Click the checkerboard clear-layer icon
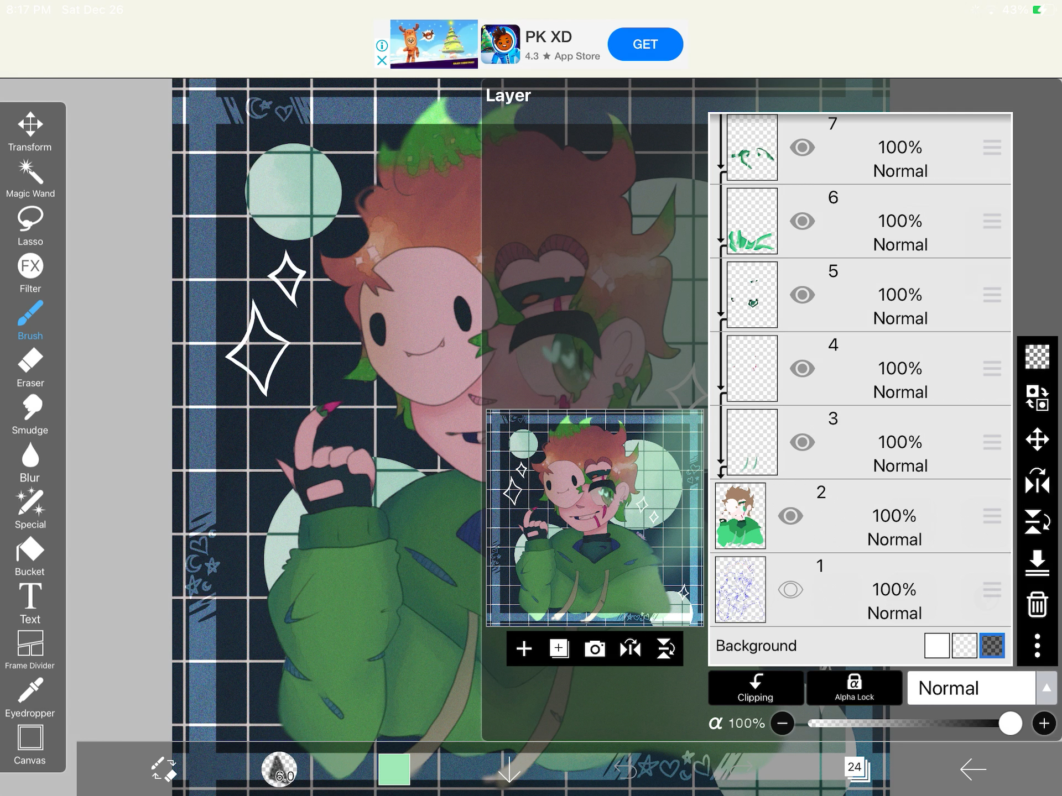1062x796 pixels. pyautogui.click(x=1037, y=357)
